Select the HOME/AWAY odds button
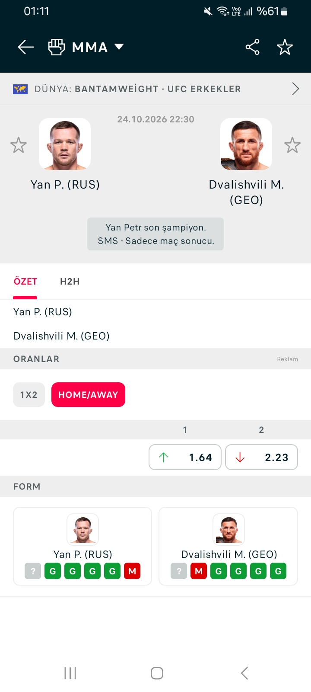Viewport: 311px width, 692px height. (x=88, y=394)
